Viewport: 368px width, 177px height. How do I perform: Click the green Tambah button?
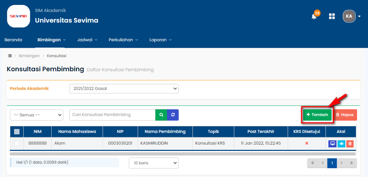(317, 115)
